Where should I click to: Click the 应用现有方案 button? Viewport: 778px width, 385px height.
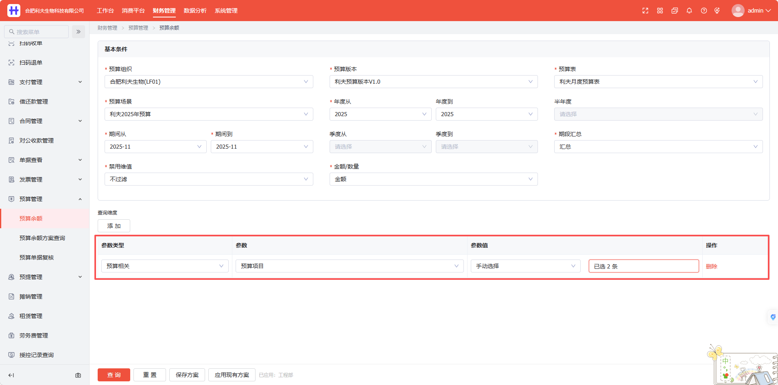[232, 375]
